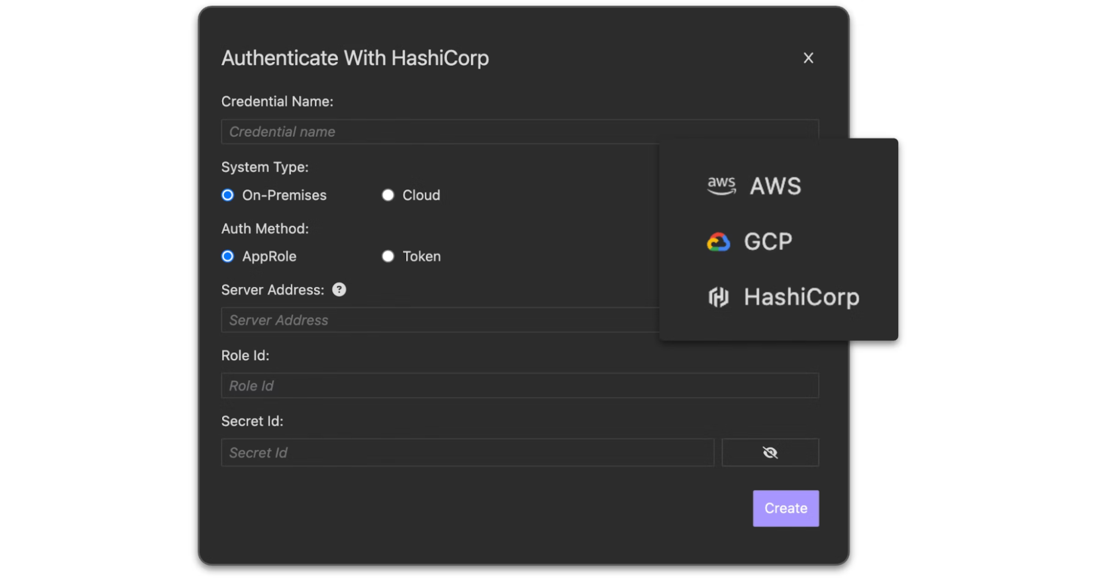Toggle Secret Id visibility eye icon
1099x582 pixels.
[x=770, y=452]
